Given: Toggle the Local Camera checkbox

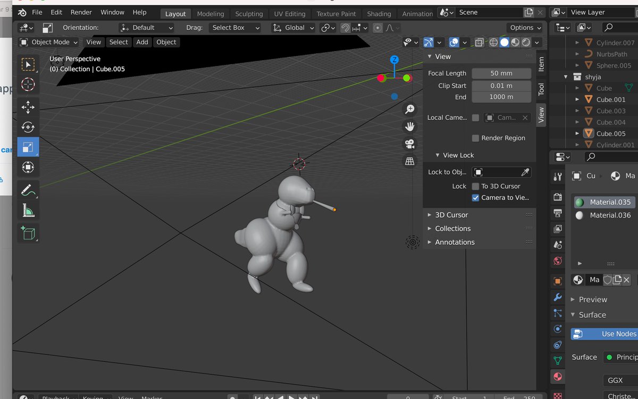Looking at the screenshot, I should (x=475, y=118).
